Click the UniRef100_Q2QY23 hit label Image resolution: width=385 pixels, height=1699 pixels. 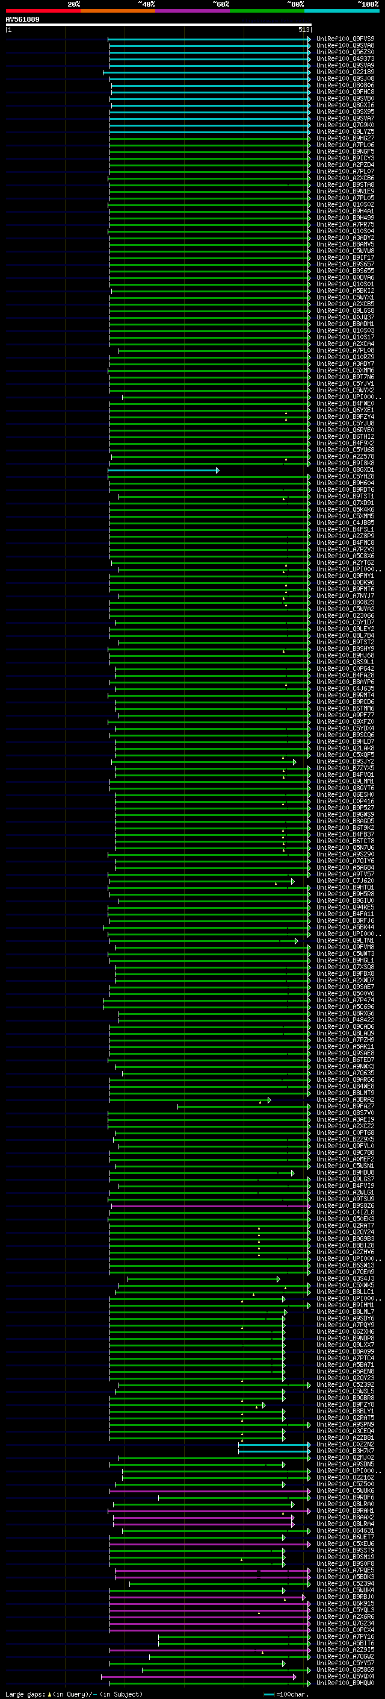point(345,1378)
